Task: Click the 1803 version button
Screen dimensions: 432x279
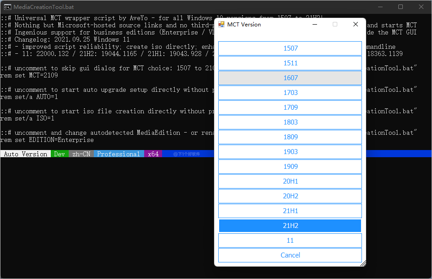Action: (290, 122)
